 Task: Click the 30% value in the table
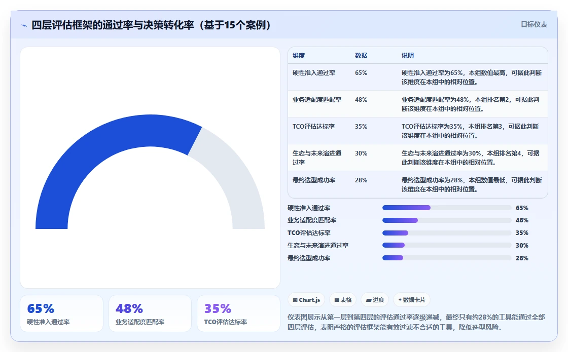(361, 153)
